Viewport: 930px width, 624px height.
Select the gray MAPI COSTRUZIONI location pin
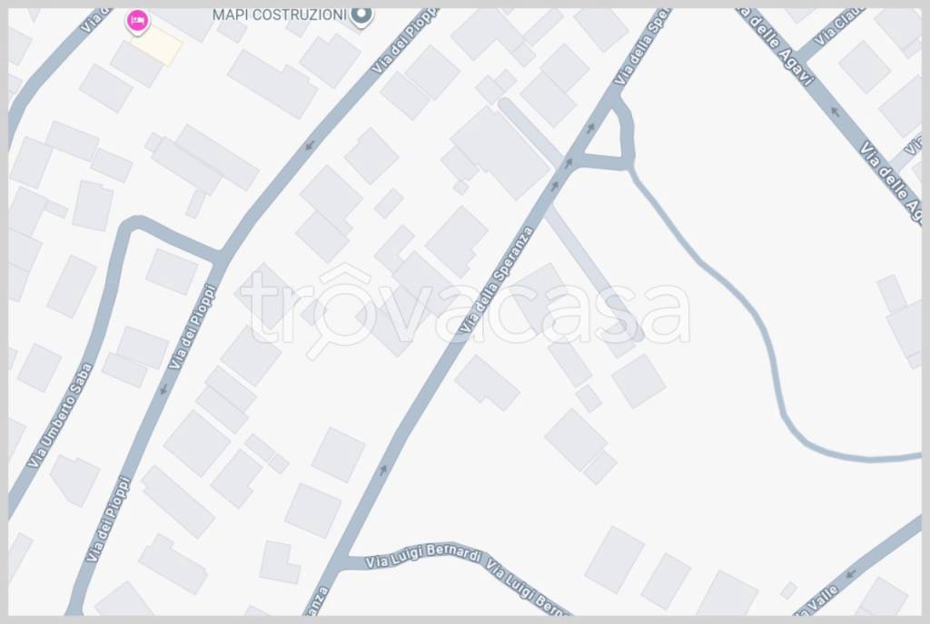(361, 16)
